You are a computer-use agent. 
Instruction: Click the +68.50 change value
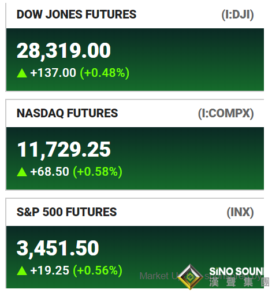coord(50,172)
